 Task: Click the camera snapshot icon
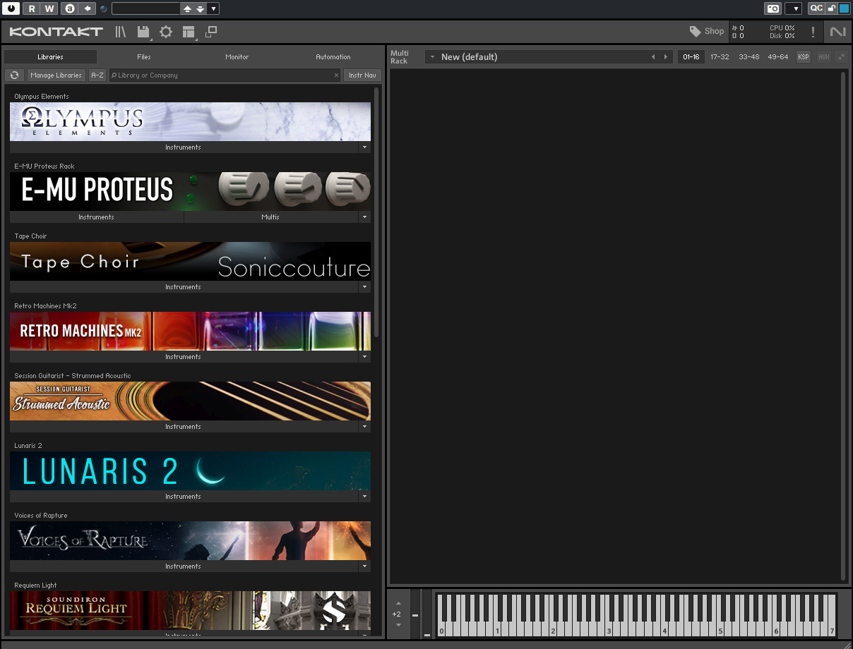773,8
